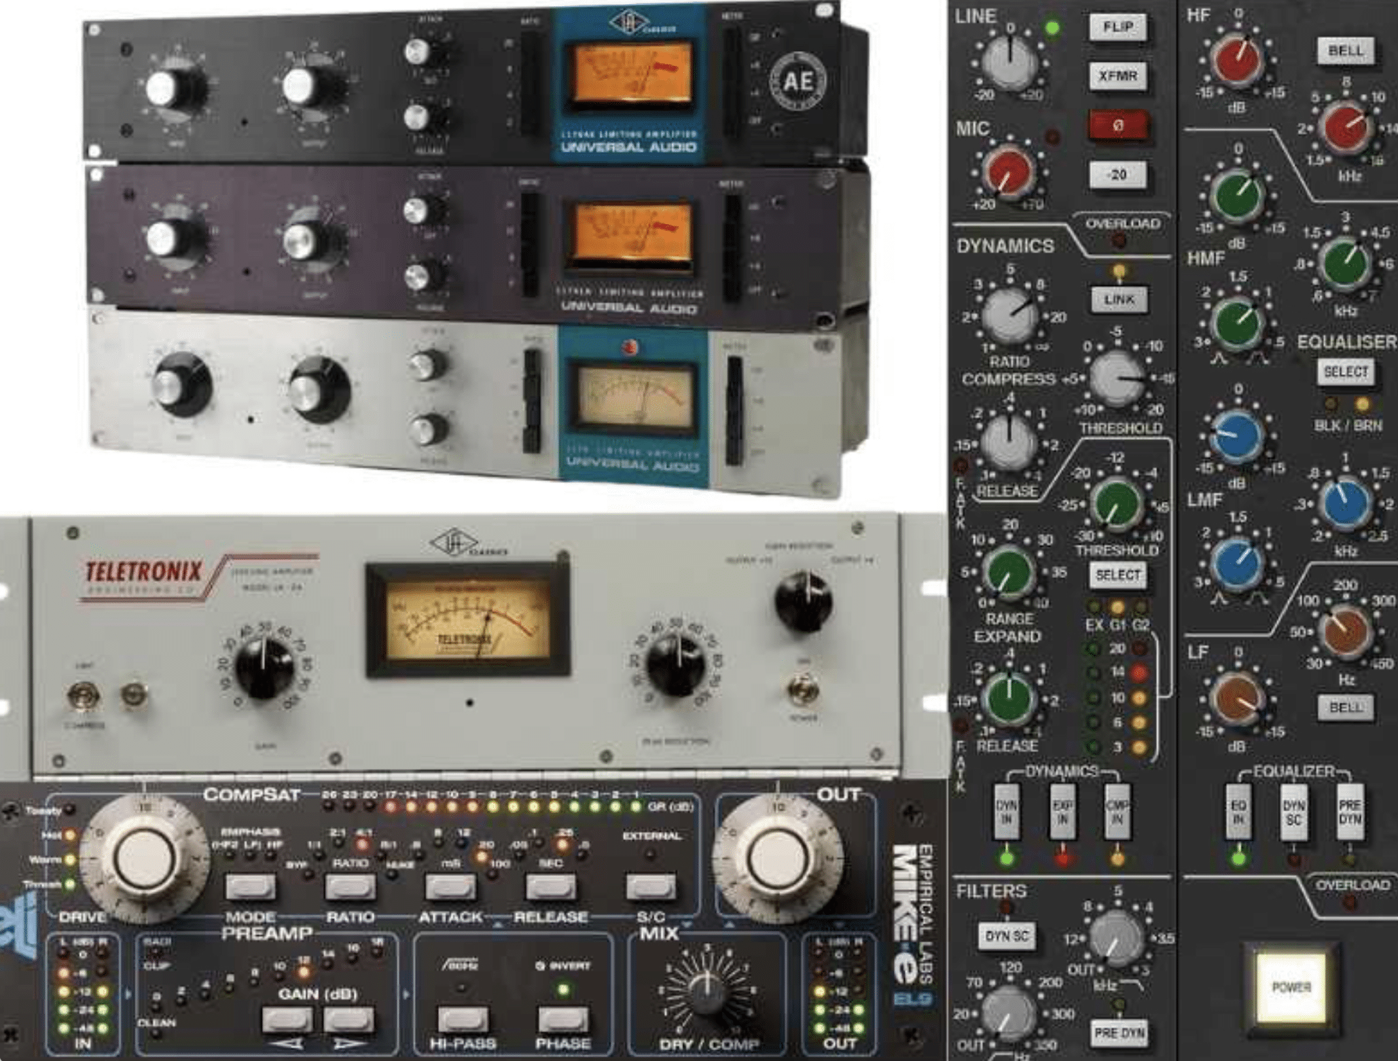Click the silver 1176 output knob
Viewport: 1398px width, 1061px height.
tap(319, 389)
